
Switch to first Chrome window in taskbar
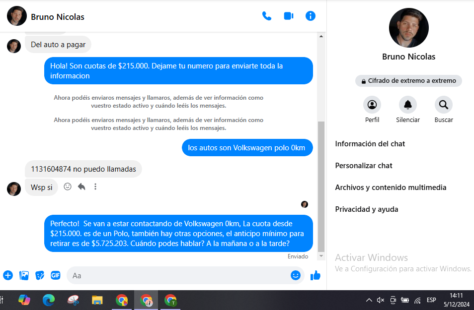click(x=122, y=300)
